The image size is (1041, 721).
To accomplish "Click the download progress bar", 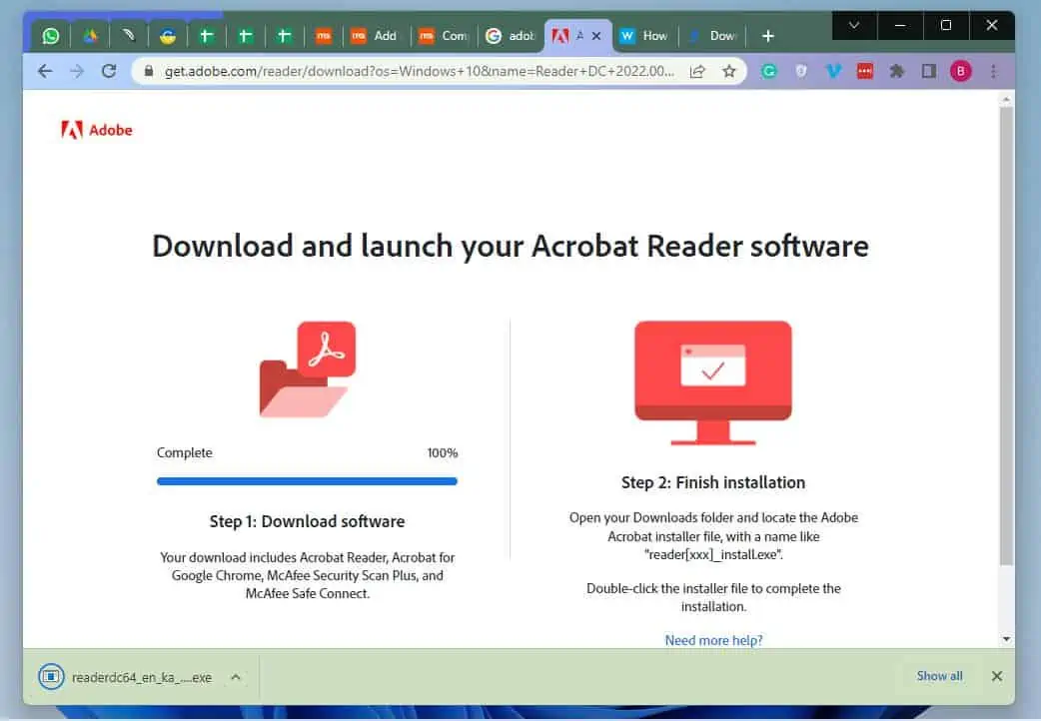I will pos(307,481).
